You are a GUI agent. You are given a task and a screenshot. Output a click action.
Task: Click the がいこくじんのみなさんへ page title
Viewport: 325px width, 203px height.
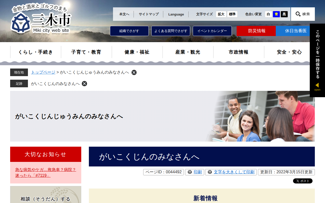(149, 157)
